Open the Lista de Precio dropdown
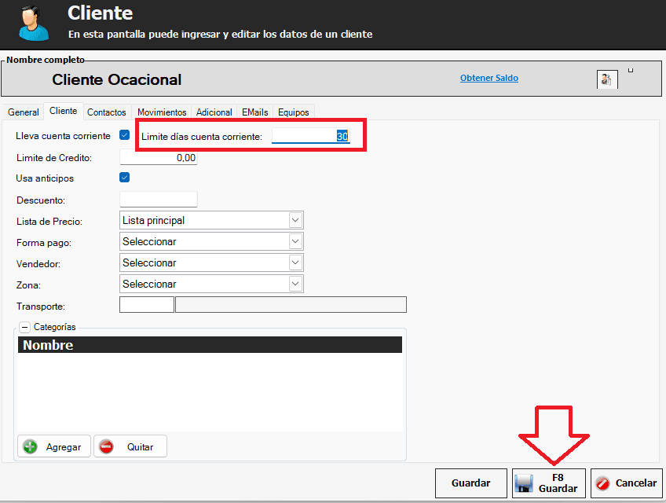Screen dimensions: 666x503 tap(295, 221)
